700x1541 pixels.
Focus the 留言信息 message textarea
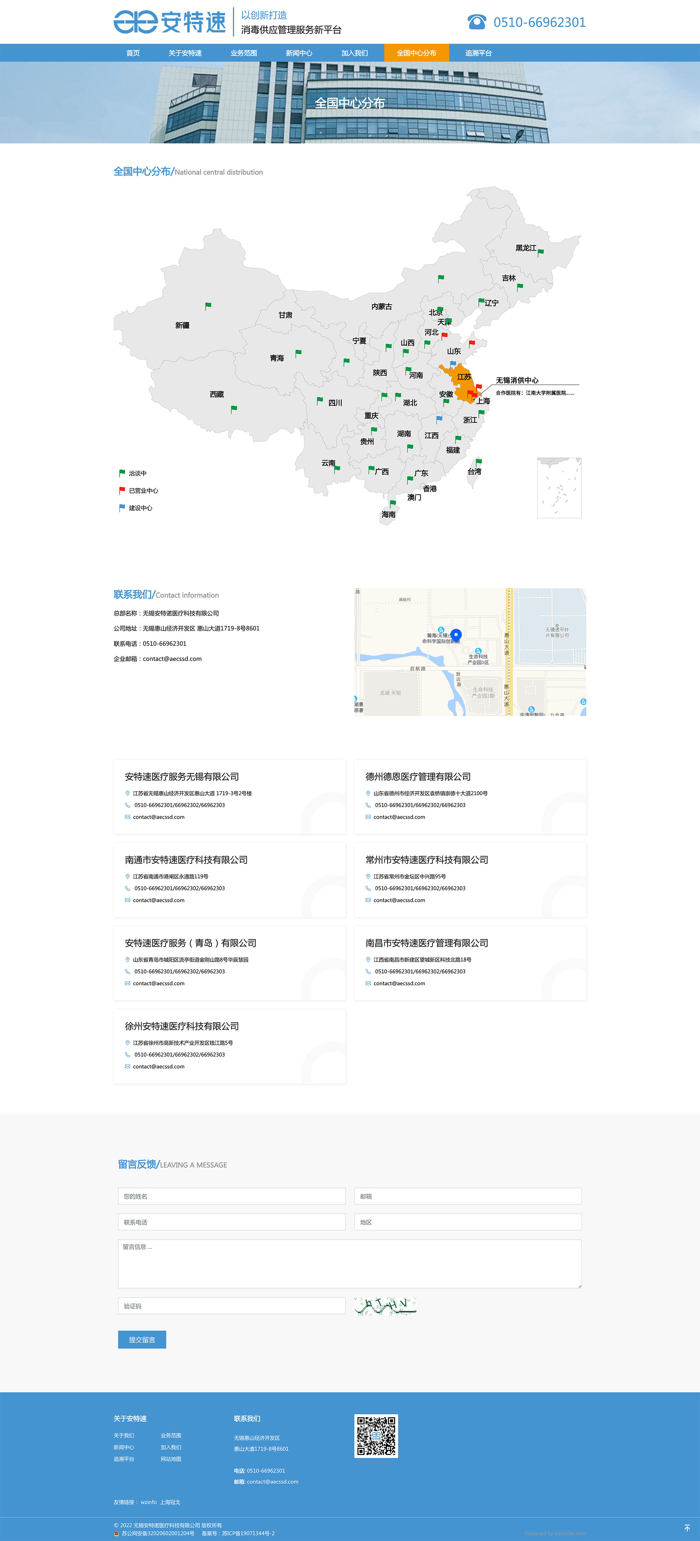[350, 1263]
